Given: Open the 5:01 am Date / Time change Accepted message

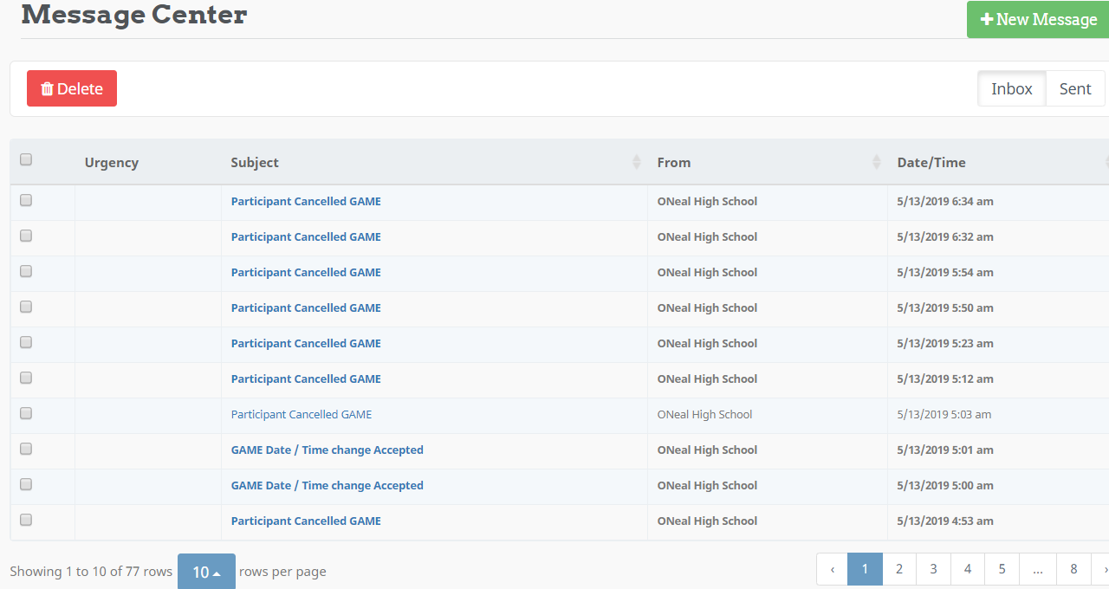Looking at the screenshot, I should (327, 450).
